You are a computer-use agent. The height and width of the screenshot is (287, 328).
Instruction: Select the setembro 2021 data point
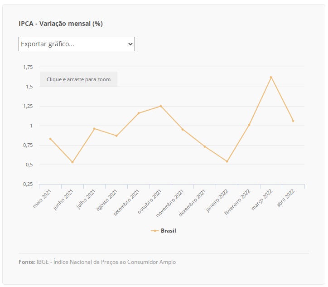tap(139, 113)
